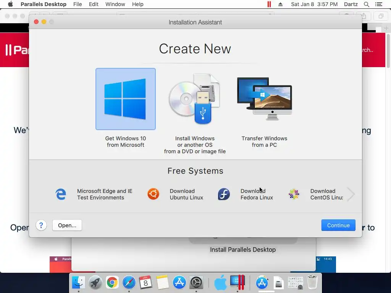Open Finder from the Dock
Viewport: 391px width, 293px height.
tap(78, 283)
